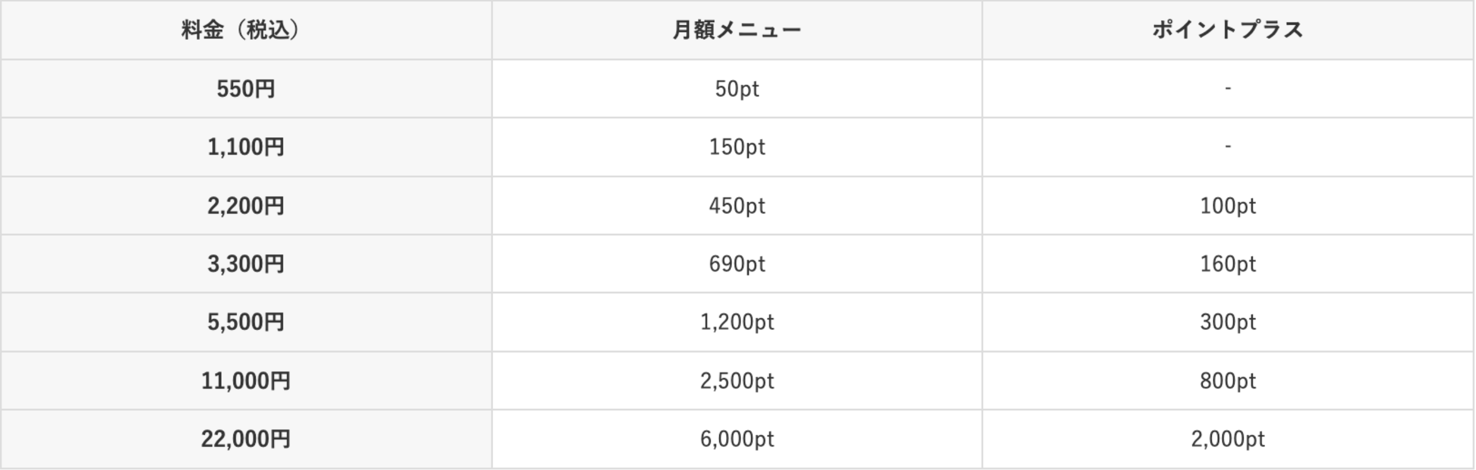Click the 150pt monthly menu cell
Viewport: 1476px width, 470px height.
pos(737,147)
